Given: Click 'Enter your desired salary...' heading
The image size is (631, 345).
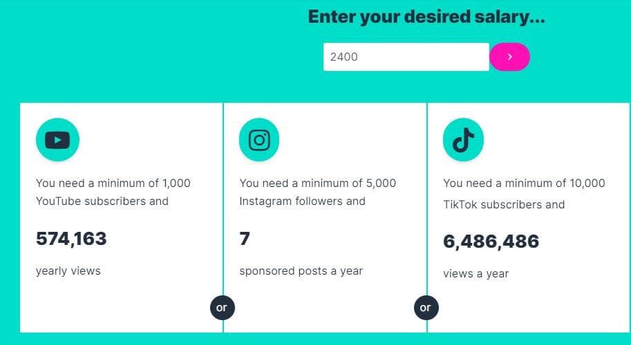Looking at the screenshot, I should pos(426,17).
